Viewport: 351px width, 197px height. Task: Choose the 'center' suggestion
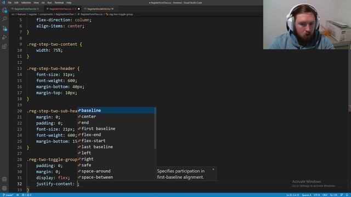[116, 117]
